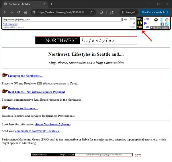The height and width of the screenshot is (162, 172).
Task: Click the Incognito indicator
Action: coord(129,12)
